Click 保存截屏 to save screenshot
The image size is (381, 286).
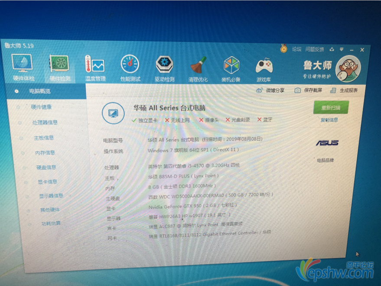click(308, 90)
